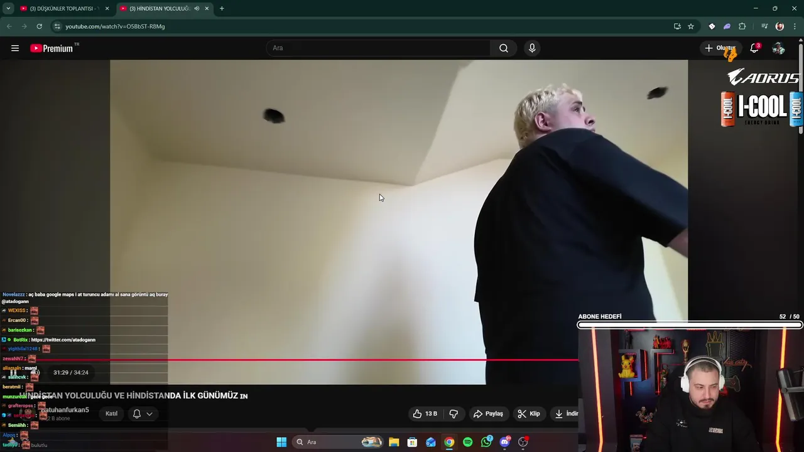View site information icon in address bar
The width and height of the screenshot is (804, 452).
57,26
